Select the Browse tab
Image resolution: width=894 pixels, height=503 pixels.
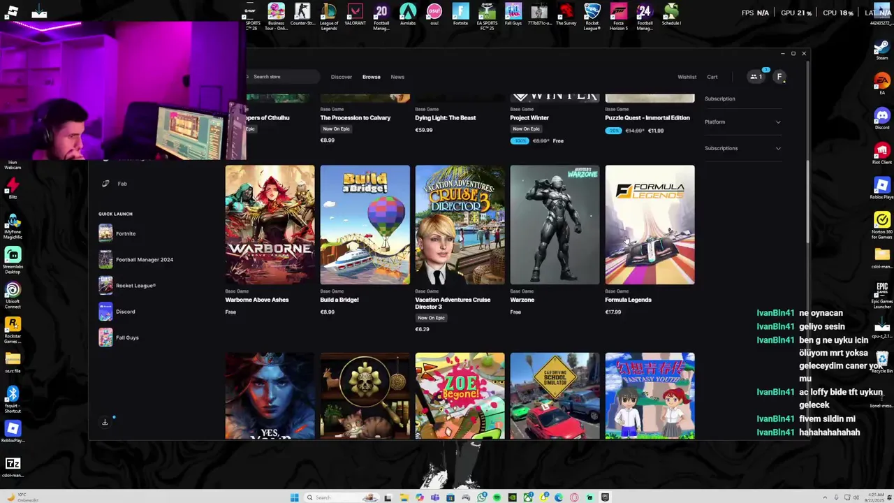pos(372,77)
